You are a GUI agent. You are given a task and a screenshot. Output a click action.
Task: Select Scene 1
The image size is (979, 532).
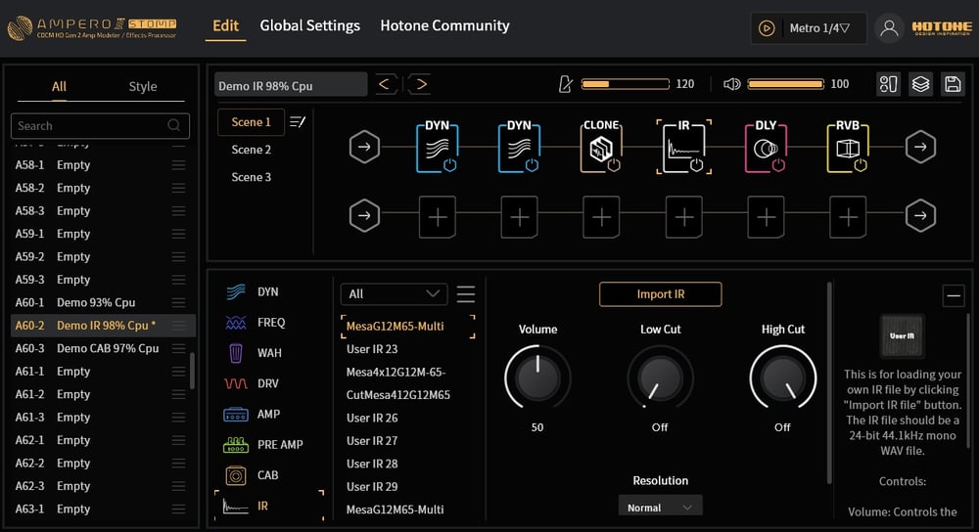pyautogui.click(x=251, y=122)
